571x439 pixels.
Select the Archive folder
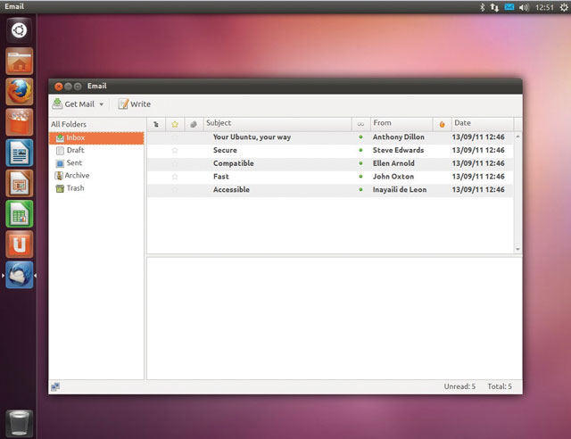(96, 176)
